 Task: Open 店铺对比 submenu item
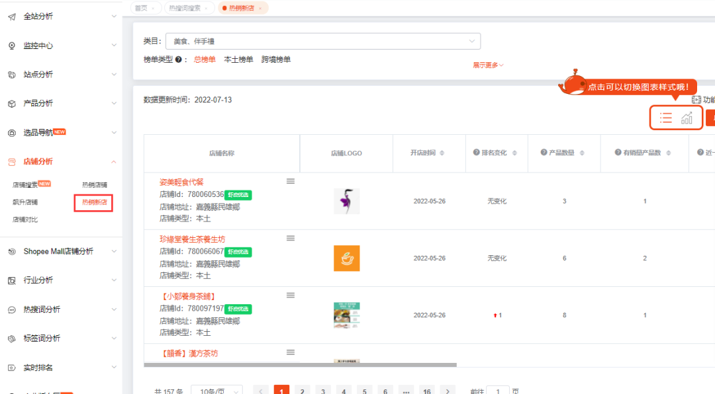[25, 219]
